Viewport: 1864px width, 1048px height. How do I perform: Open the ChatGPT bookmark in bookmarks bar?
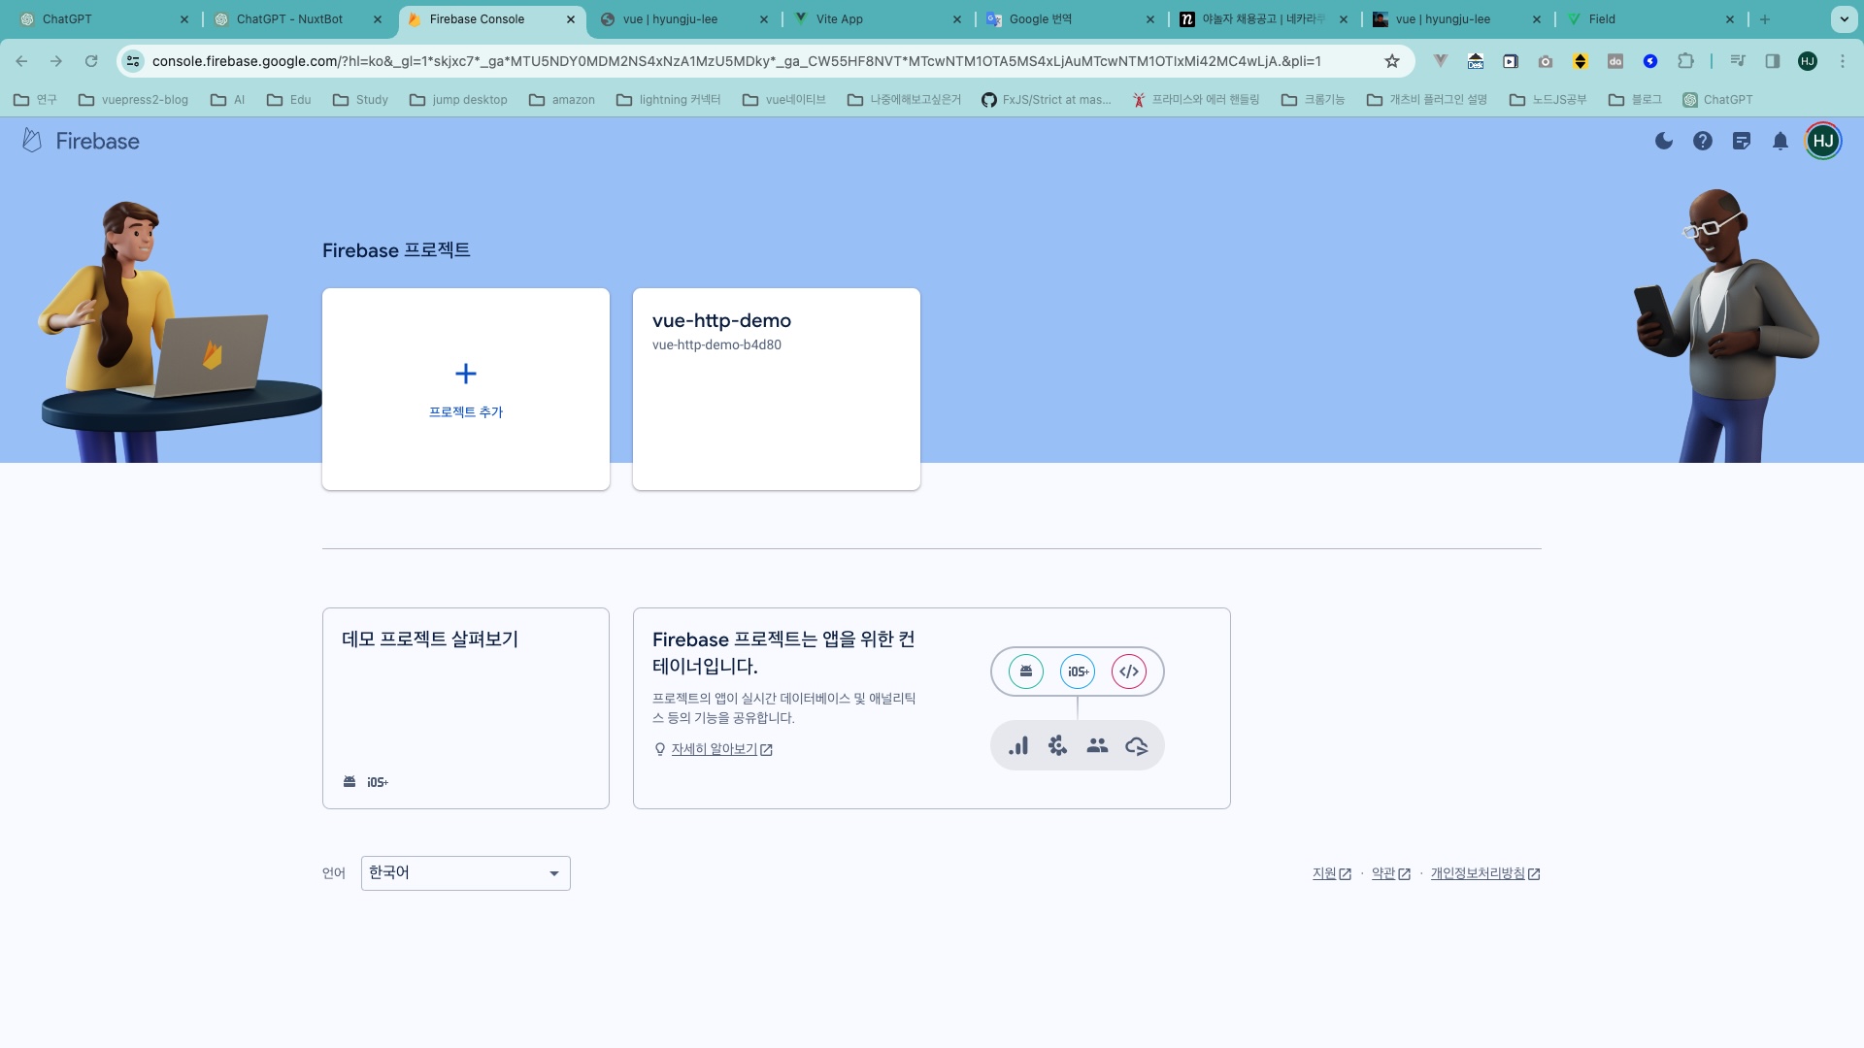(1717, 100)
